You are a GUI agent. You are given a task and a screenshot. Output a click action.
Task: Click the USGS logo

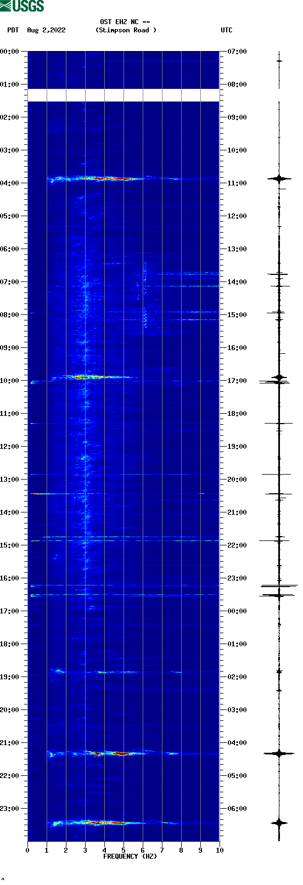[22, 6]
